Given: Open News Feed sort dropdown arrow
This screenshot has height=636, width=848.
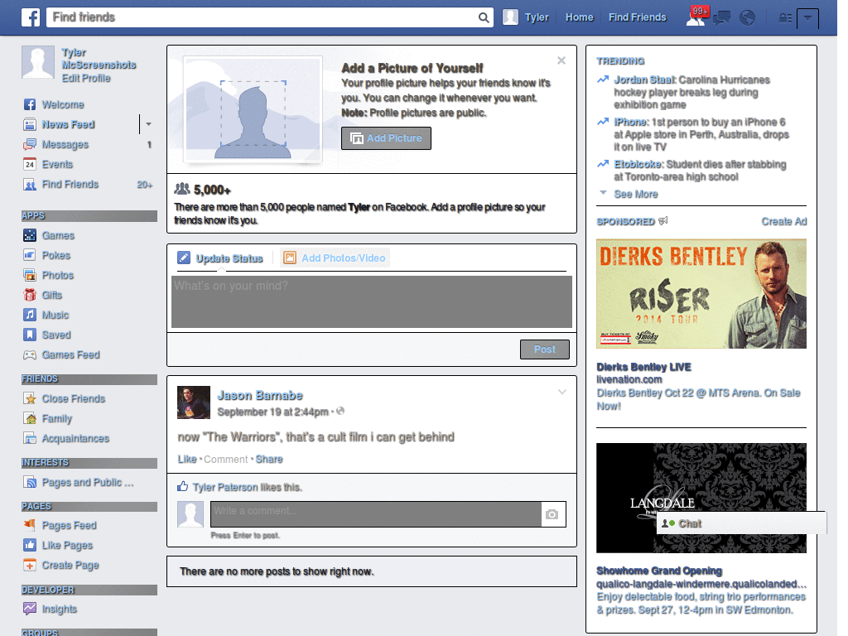Looking at the screenshot, I should coord(148,124).
